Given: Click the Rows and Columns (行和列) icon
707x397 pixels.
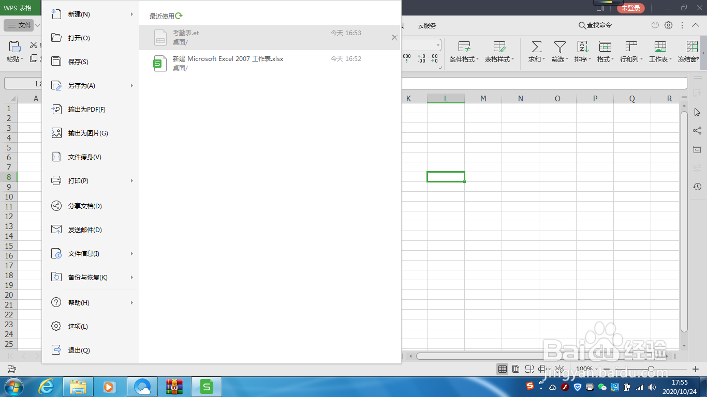Looking at the screenshot, I should 631,47.
